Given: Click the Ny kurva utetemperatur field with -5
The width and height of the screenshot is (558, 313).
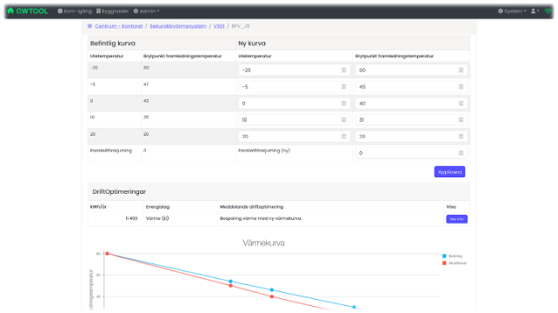Looking at the screenshot, I should click(x=294, y=87).
